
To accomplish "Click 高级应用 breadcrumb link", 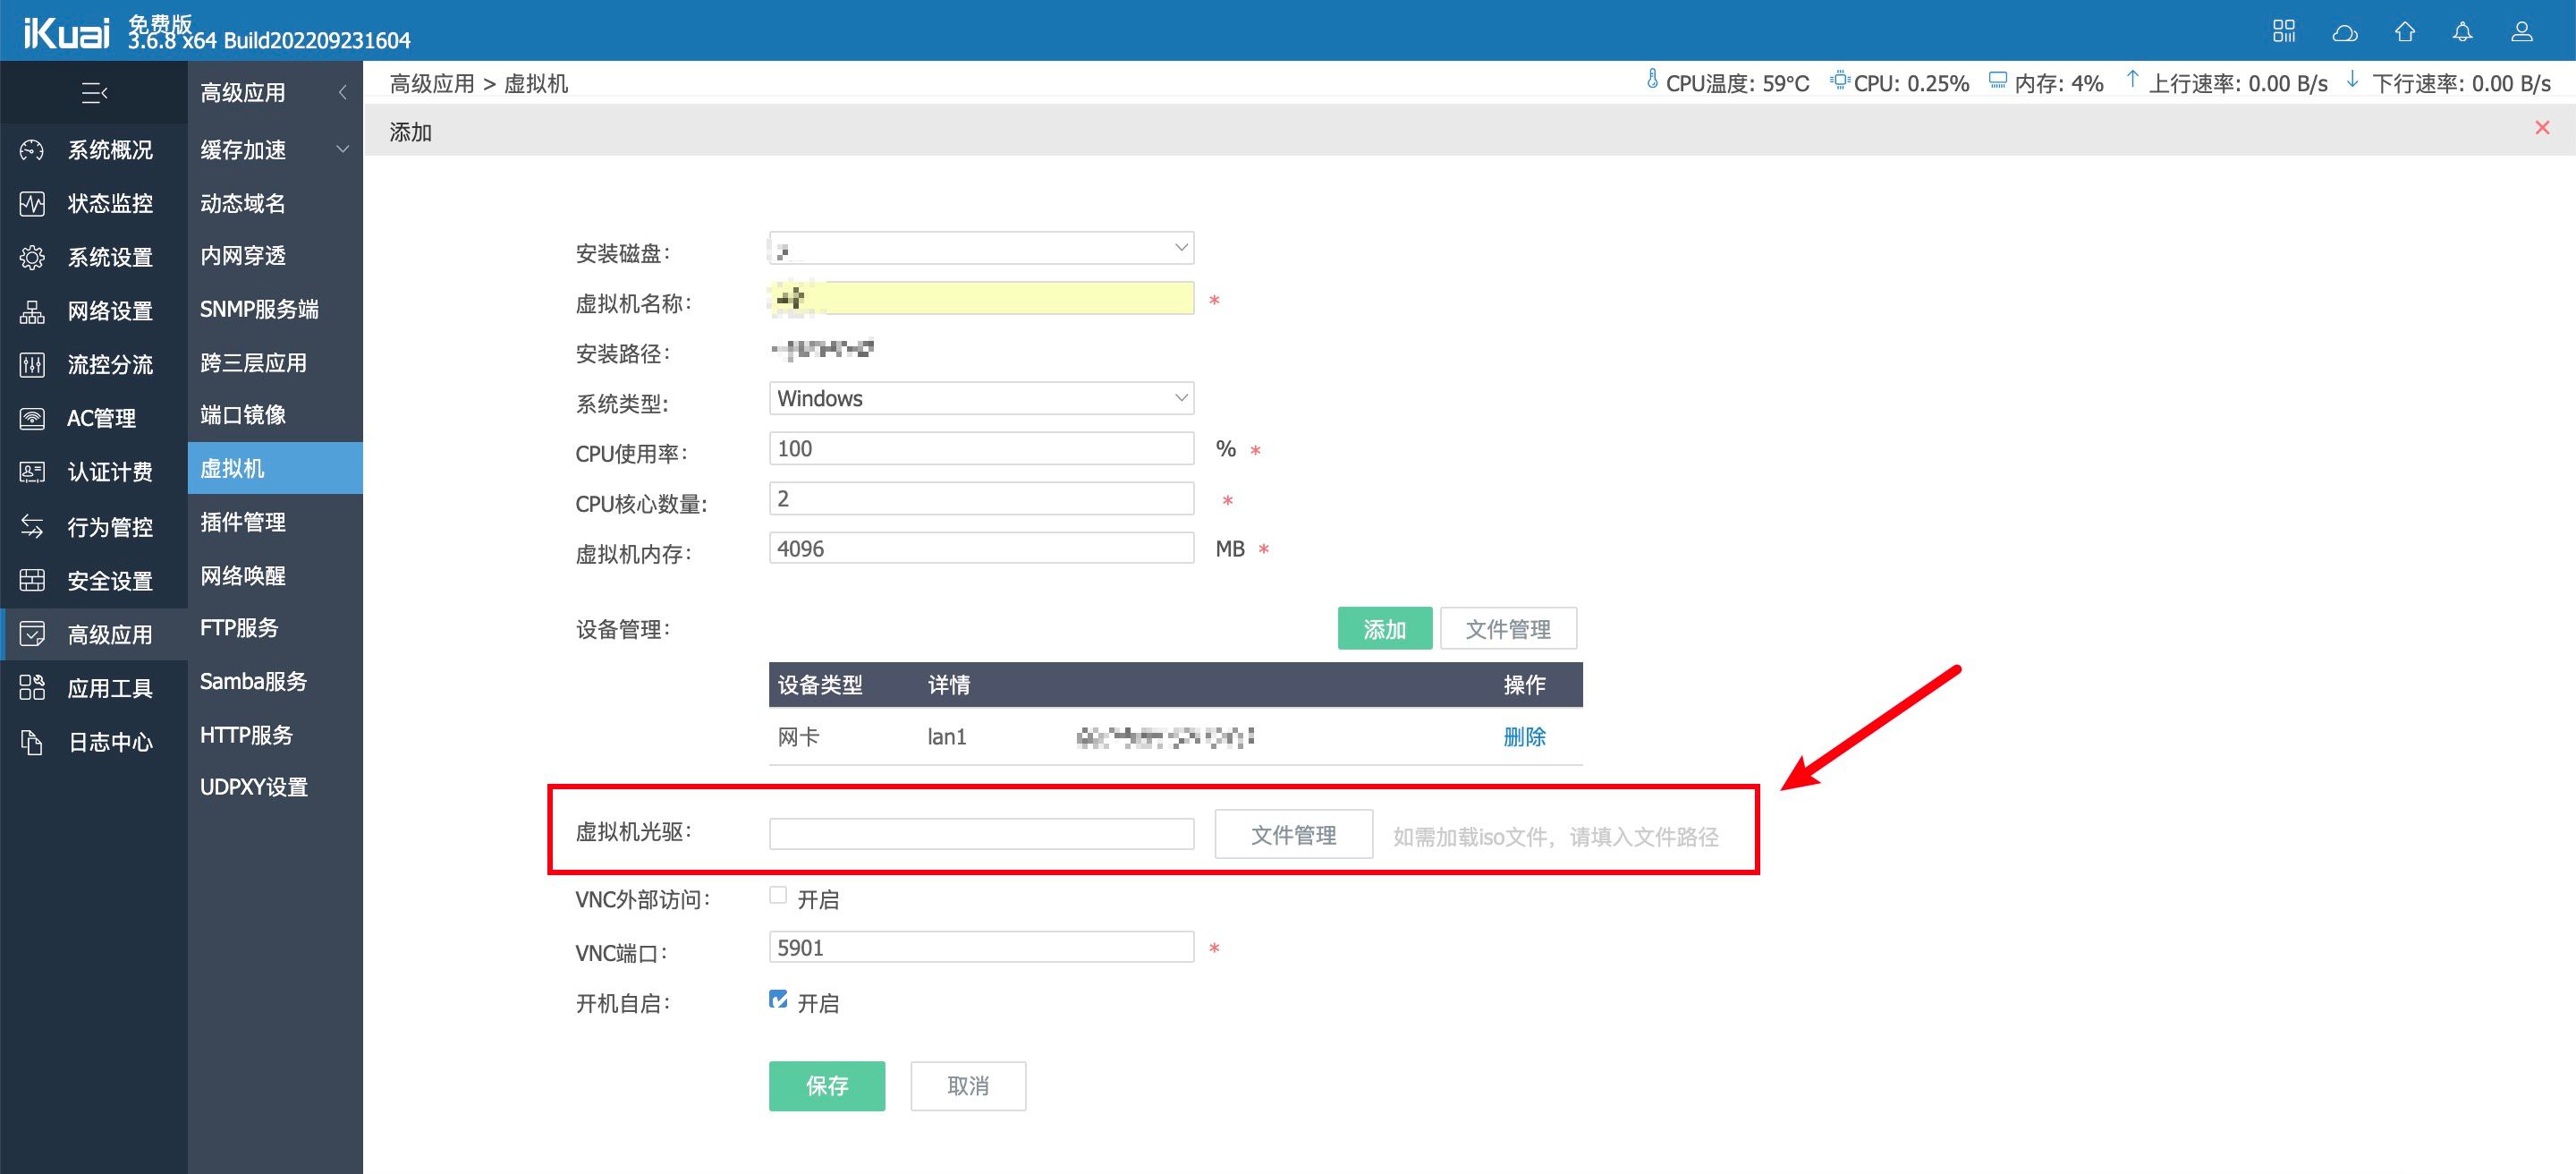I will [x=432, y=83].
